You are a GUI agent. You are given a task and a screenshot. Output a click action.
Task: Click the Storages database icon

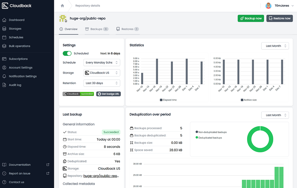pos(4,29)
